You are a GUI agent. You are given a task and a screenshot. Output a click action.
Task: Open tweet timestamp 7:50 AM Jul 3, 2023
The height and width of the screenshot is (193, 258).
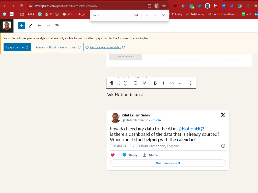[145, 146]
